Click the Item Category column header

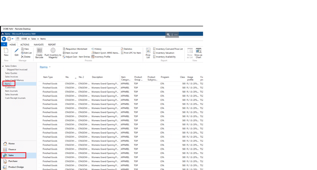tap(126, 78)
